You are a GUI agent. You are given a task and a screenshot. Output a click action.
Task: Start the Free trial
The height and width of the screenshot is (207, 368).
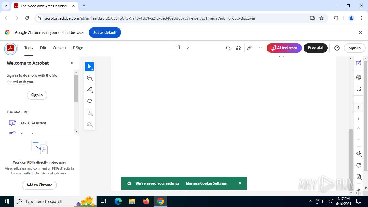pos(316,48)
